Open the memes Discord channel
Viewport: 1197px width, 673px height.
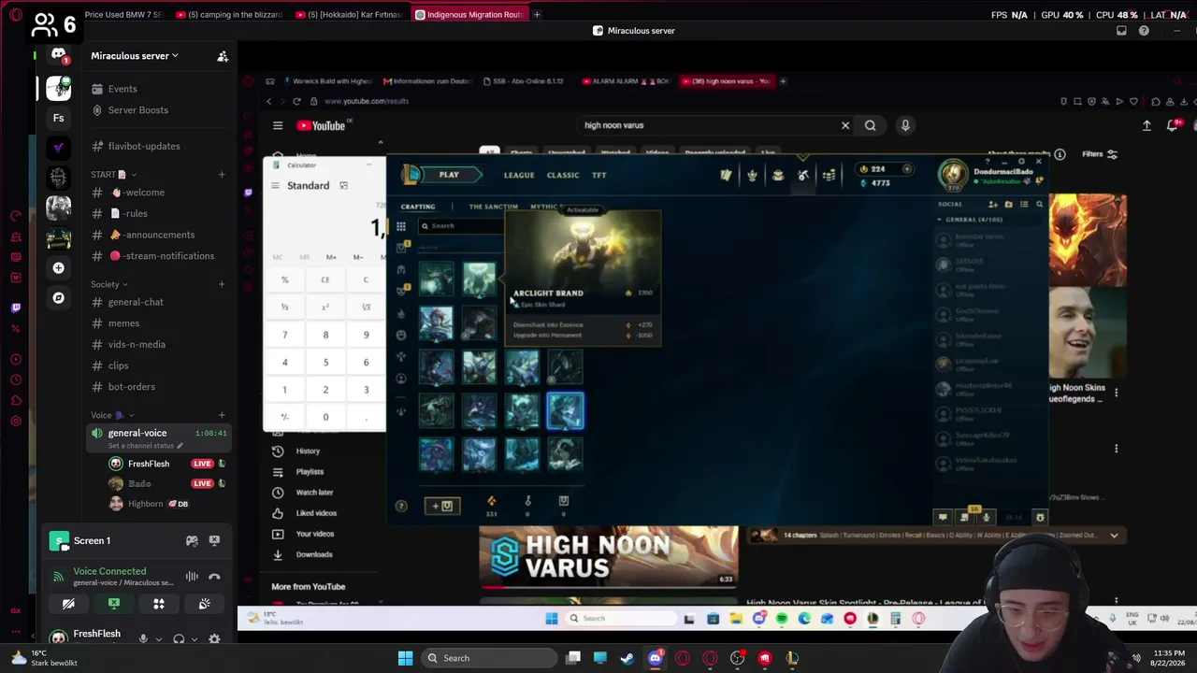coord(123,323)
